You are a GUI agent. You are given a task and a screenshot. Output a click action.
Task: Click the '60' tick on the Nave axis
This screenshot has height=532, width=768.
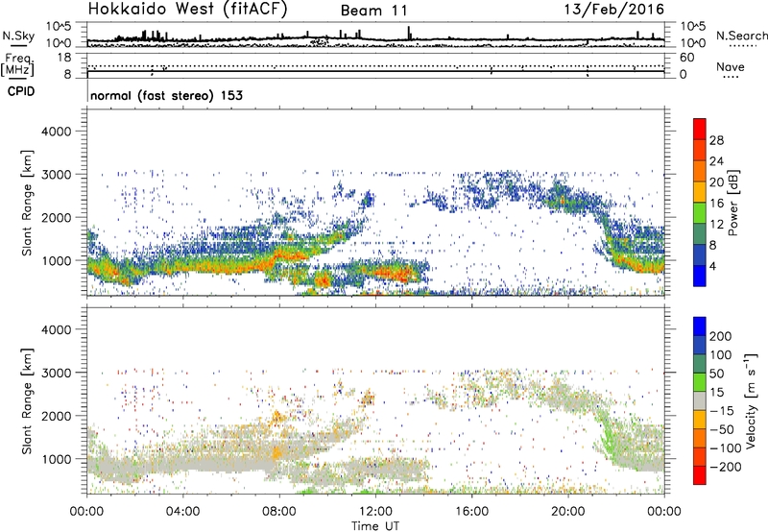pos(686,58)
